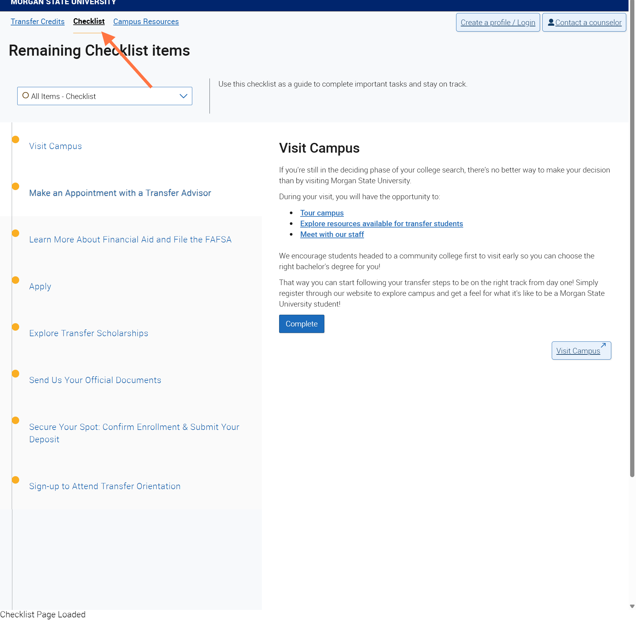Image resolution: width=636 pixels, height=620 pixels.
Task: Click the scrollbar down arrow
Action: [x=632, y=607]
